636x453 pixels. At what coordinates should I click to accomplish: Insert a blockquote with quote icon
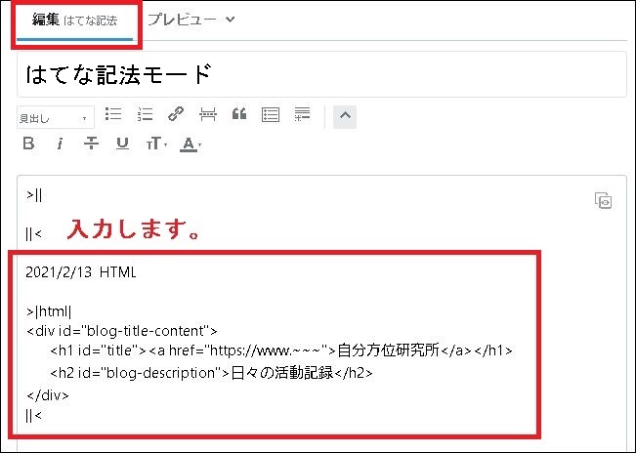pyautogui.click(x=239, y=114)
